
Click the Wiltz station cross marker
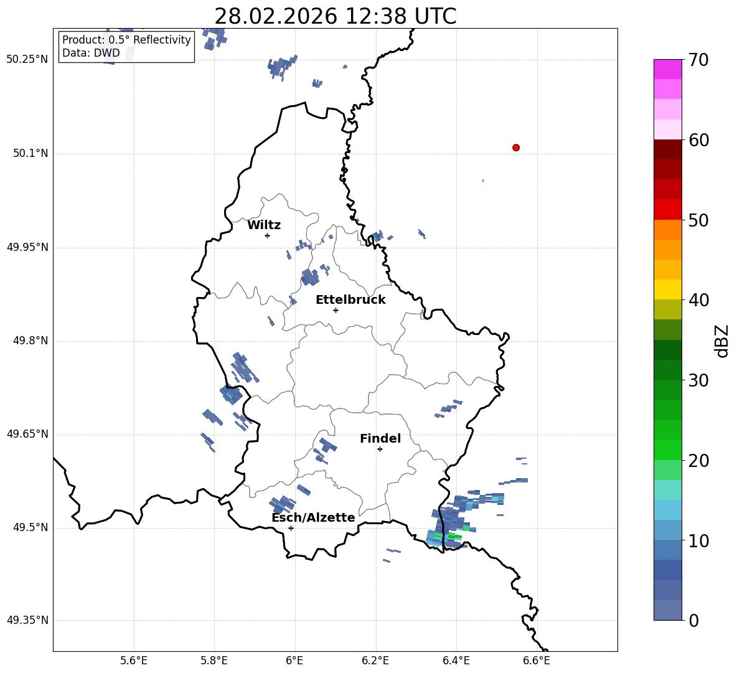267,235
